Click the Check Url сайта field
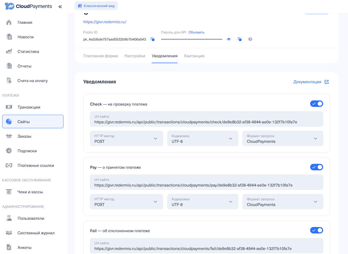 point(207,119)
